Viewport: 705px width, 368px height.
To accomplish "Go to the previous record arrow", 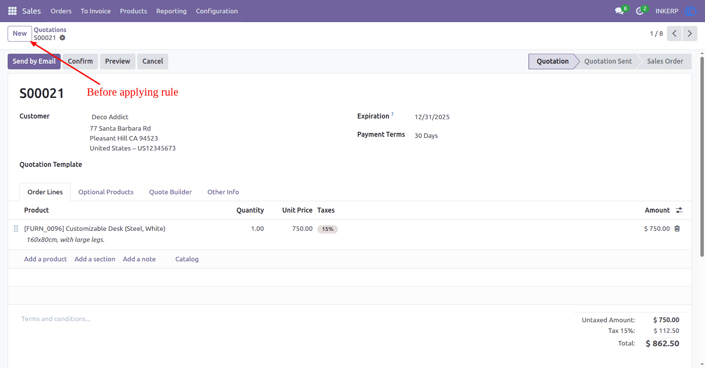I will pyautogui.click(x=674, y=34).
